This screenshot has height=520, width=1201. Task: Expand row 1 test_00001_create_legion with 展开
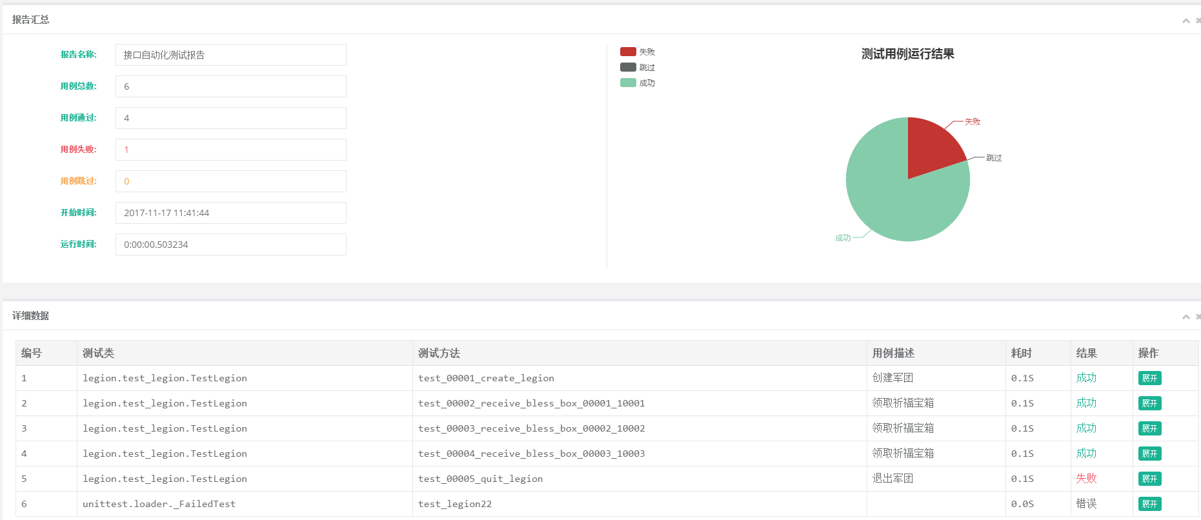coord(1149,378)
